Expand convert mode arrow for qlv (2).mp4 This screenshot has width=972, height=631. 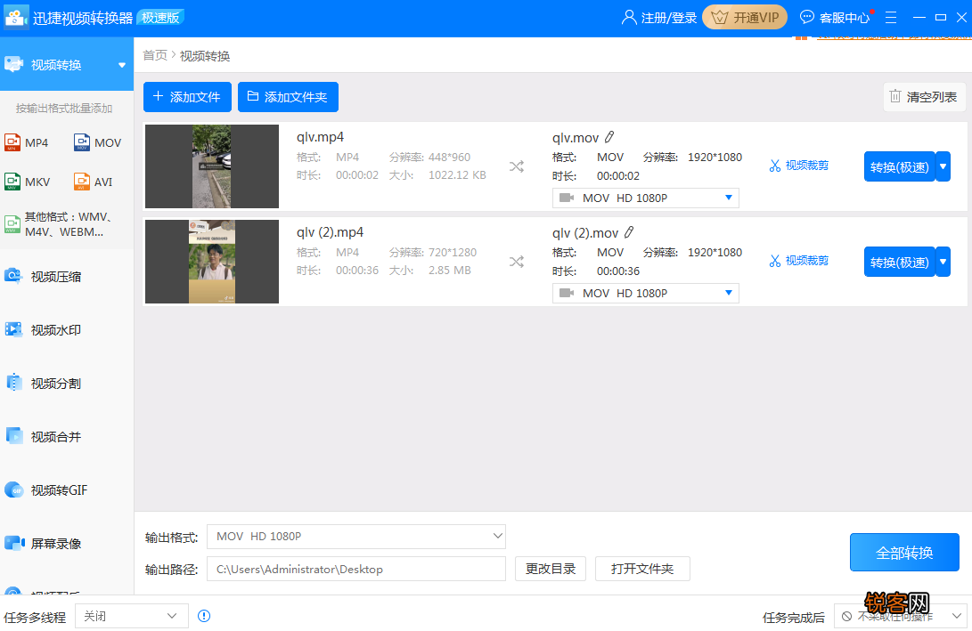click(943, 262)
